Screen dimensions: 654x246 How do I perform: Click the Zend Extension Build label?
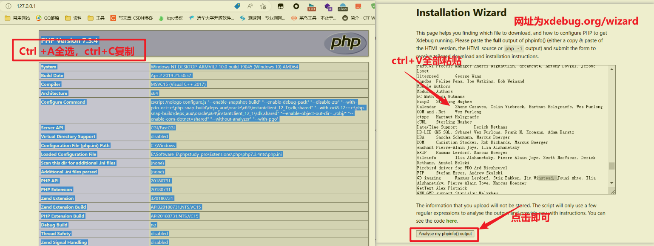(63, 207)
